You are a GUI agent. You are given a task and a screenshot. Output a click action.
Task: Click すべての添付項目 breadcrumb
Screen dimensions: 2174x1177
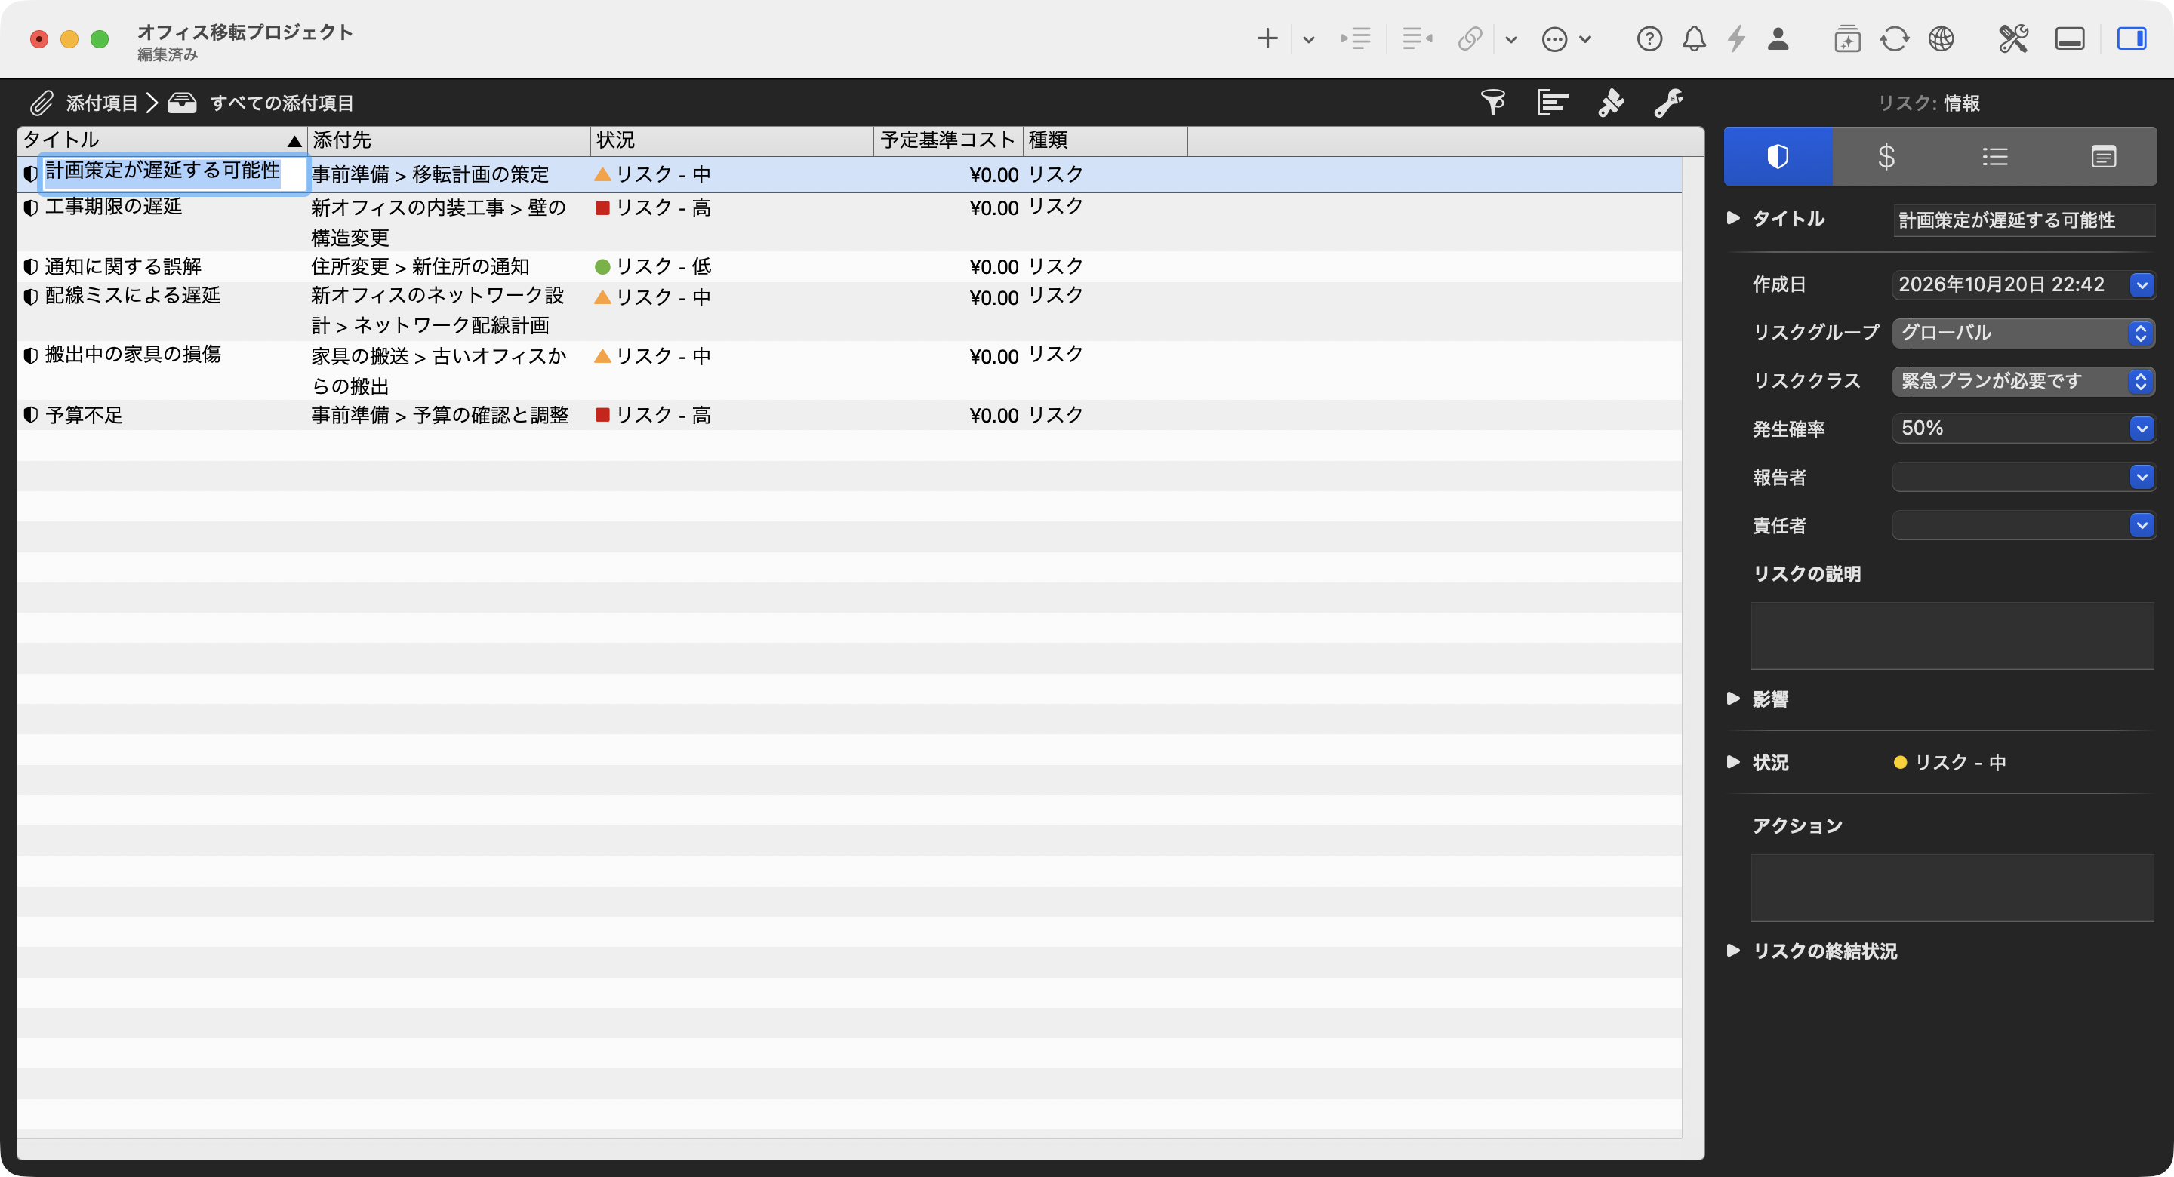tap(282, 103)
